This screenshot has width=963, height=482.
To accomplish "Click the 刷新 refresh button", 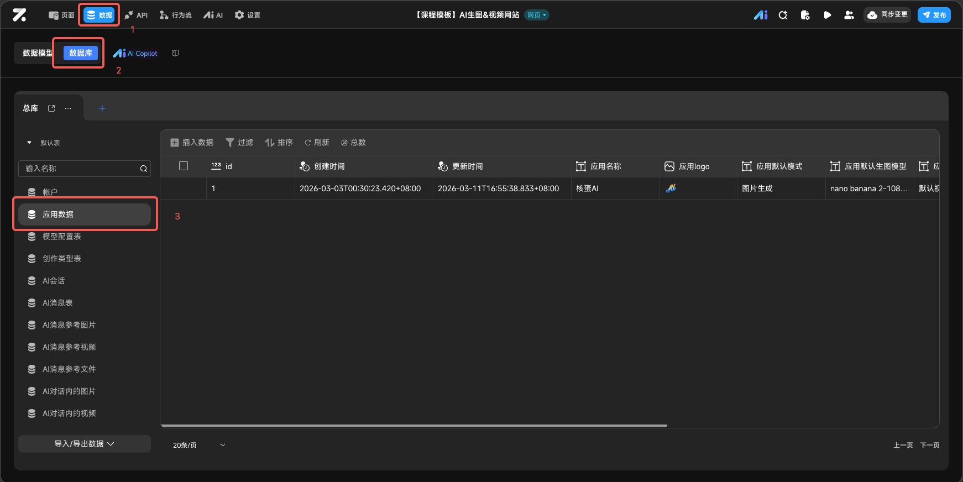I will [x=317, y=143].
